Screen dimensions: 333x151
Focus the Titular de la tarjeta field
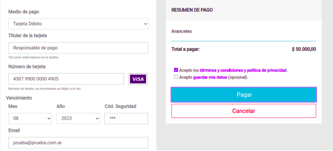(79, 48)
